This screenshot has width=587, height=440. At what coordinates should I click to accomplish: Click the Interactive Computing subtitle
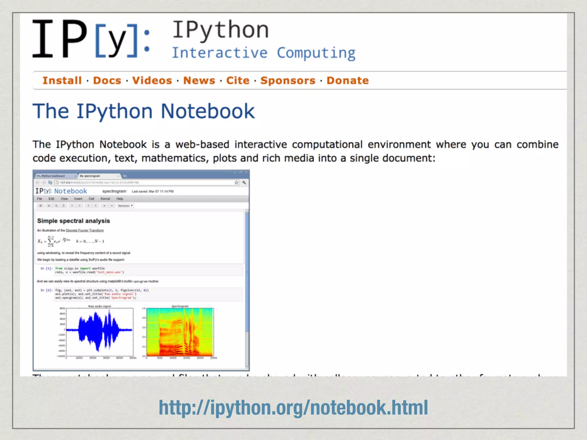(264, 53)
